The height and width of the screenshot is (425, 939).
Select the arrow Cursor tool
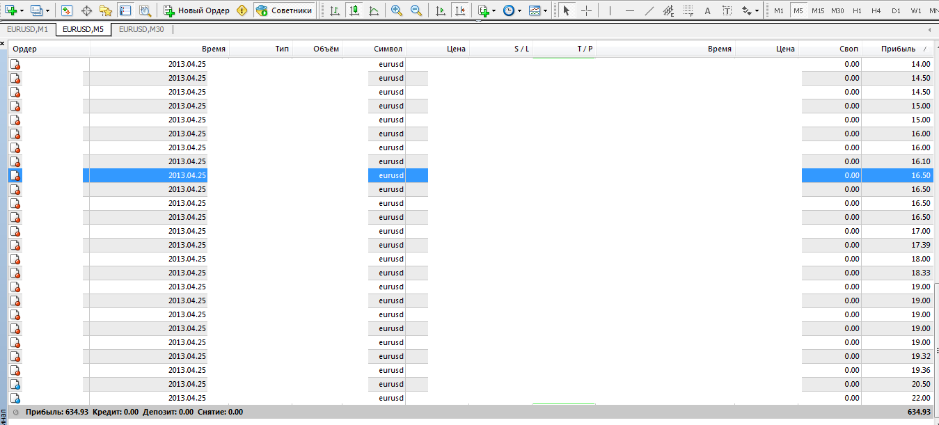(x=566, y=10)
